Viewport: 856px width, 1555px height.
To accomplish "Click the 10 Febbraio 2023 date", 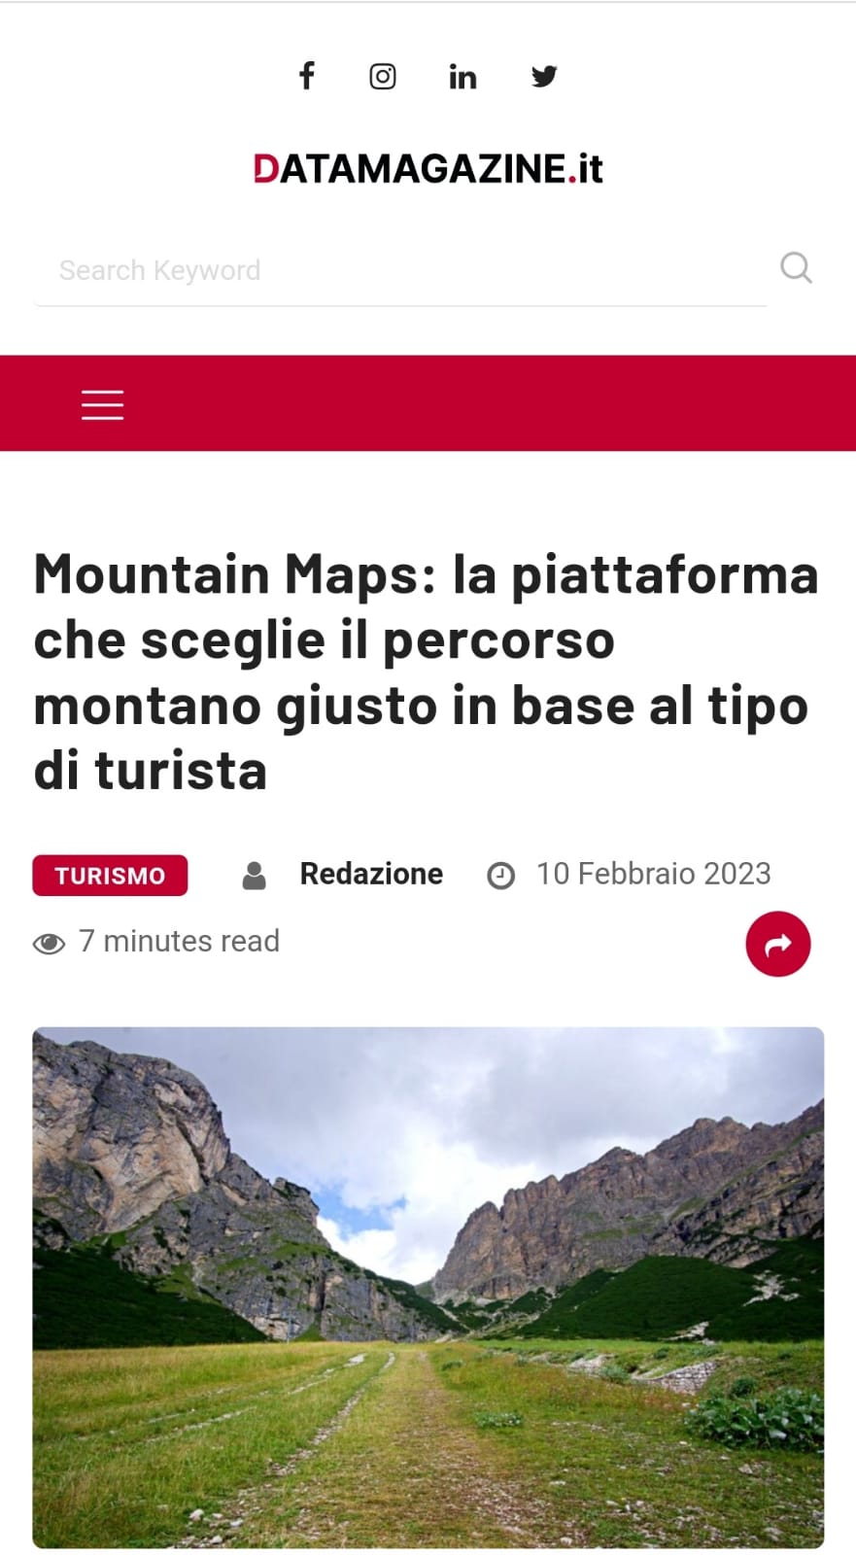I will click(654, 874).
